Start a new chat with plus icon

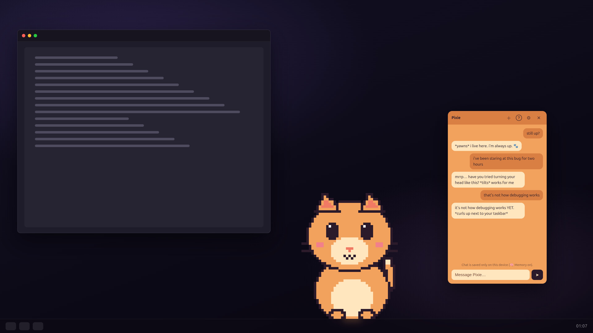coord(509,118)
